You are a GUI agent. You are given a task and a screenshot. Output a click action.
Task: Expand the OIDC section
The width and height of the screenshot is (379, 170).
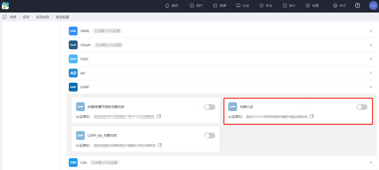pyautogui.click(x=371, y=59)
